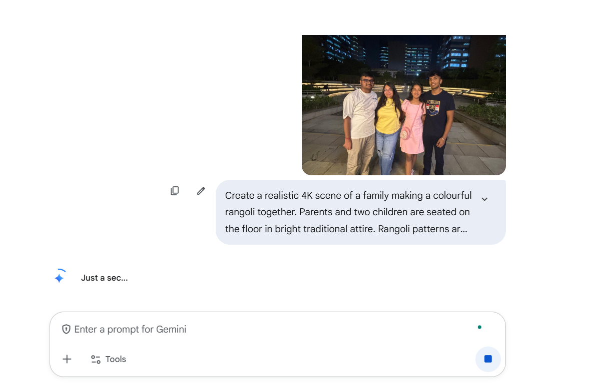Collapse the message using its dropdown arrow
Screen dimensions: 598x385
coord(484,199)
